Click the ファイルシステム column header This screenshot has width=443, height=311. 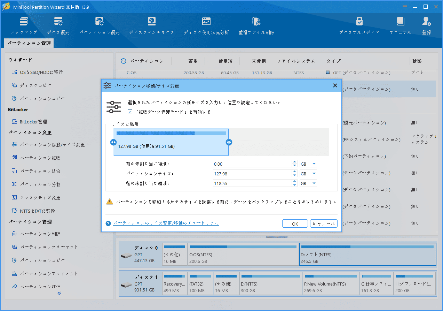click(296, 61)
